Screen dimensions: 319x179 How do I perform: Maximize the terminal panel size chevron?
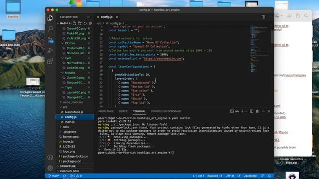(x=263, y=111)
